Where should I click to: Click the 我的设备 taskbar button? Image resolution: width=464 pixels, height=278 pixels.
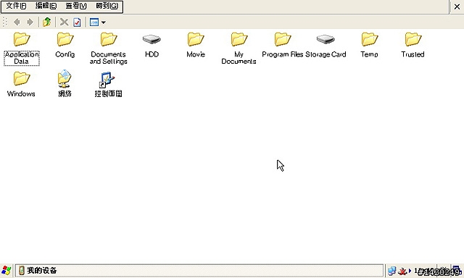click(x=199, y=270)
